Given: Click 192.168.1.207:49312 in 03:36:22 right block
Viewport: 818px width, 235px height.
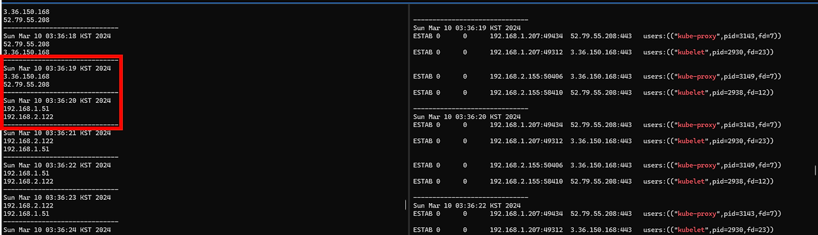Looking at the screenshot, I should (x=527, y=230).
